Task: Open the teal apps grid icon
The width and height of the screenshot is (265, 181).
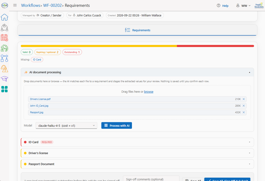Action: 4,89
